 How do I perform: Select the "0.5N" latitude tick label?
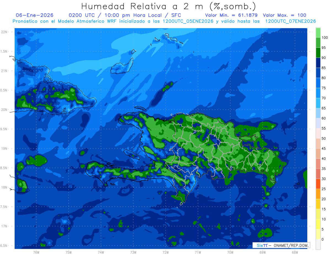(4, 90)
